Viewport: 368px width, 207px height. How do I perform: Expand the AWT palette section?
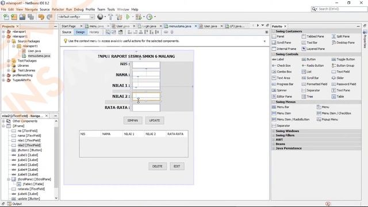pyautogui.click(x=274, y=140)
